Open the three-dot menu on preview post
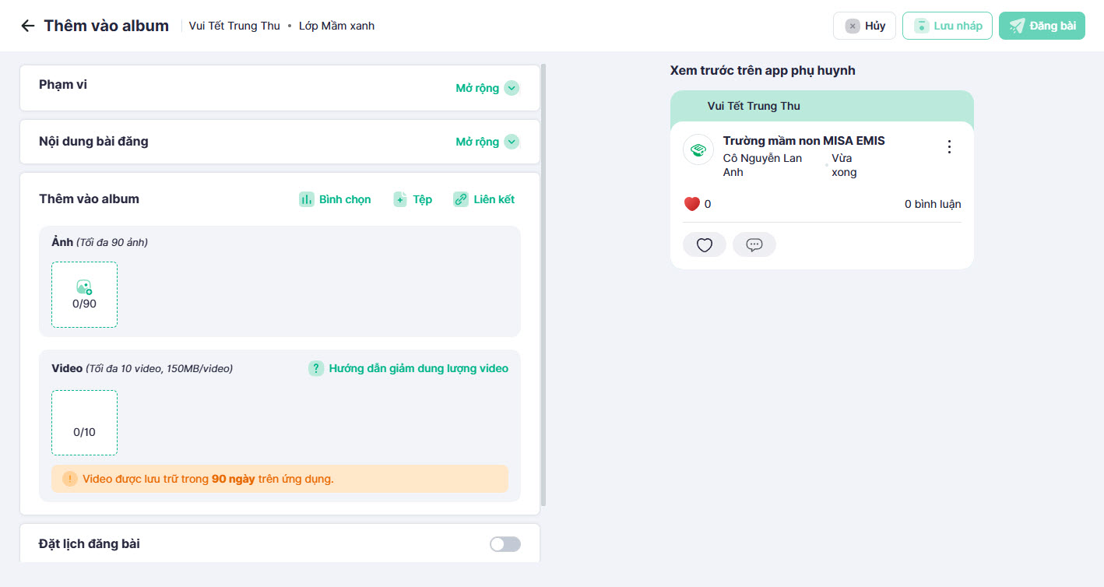1104x587 pixels. point(949,147)
